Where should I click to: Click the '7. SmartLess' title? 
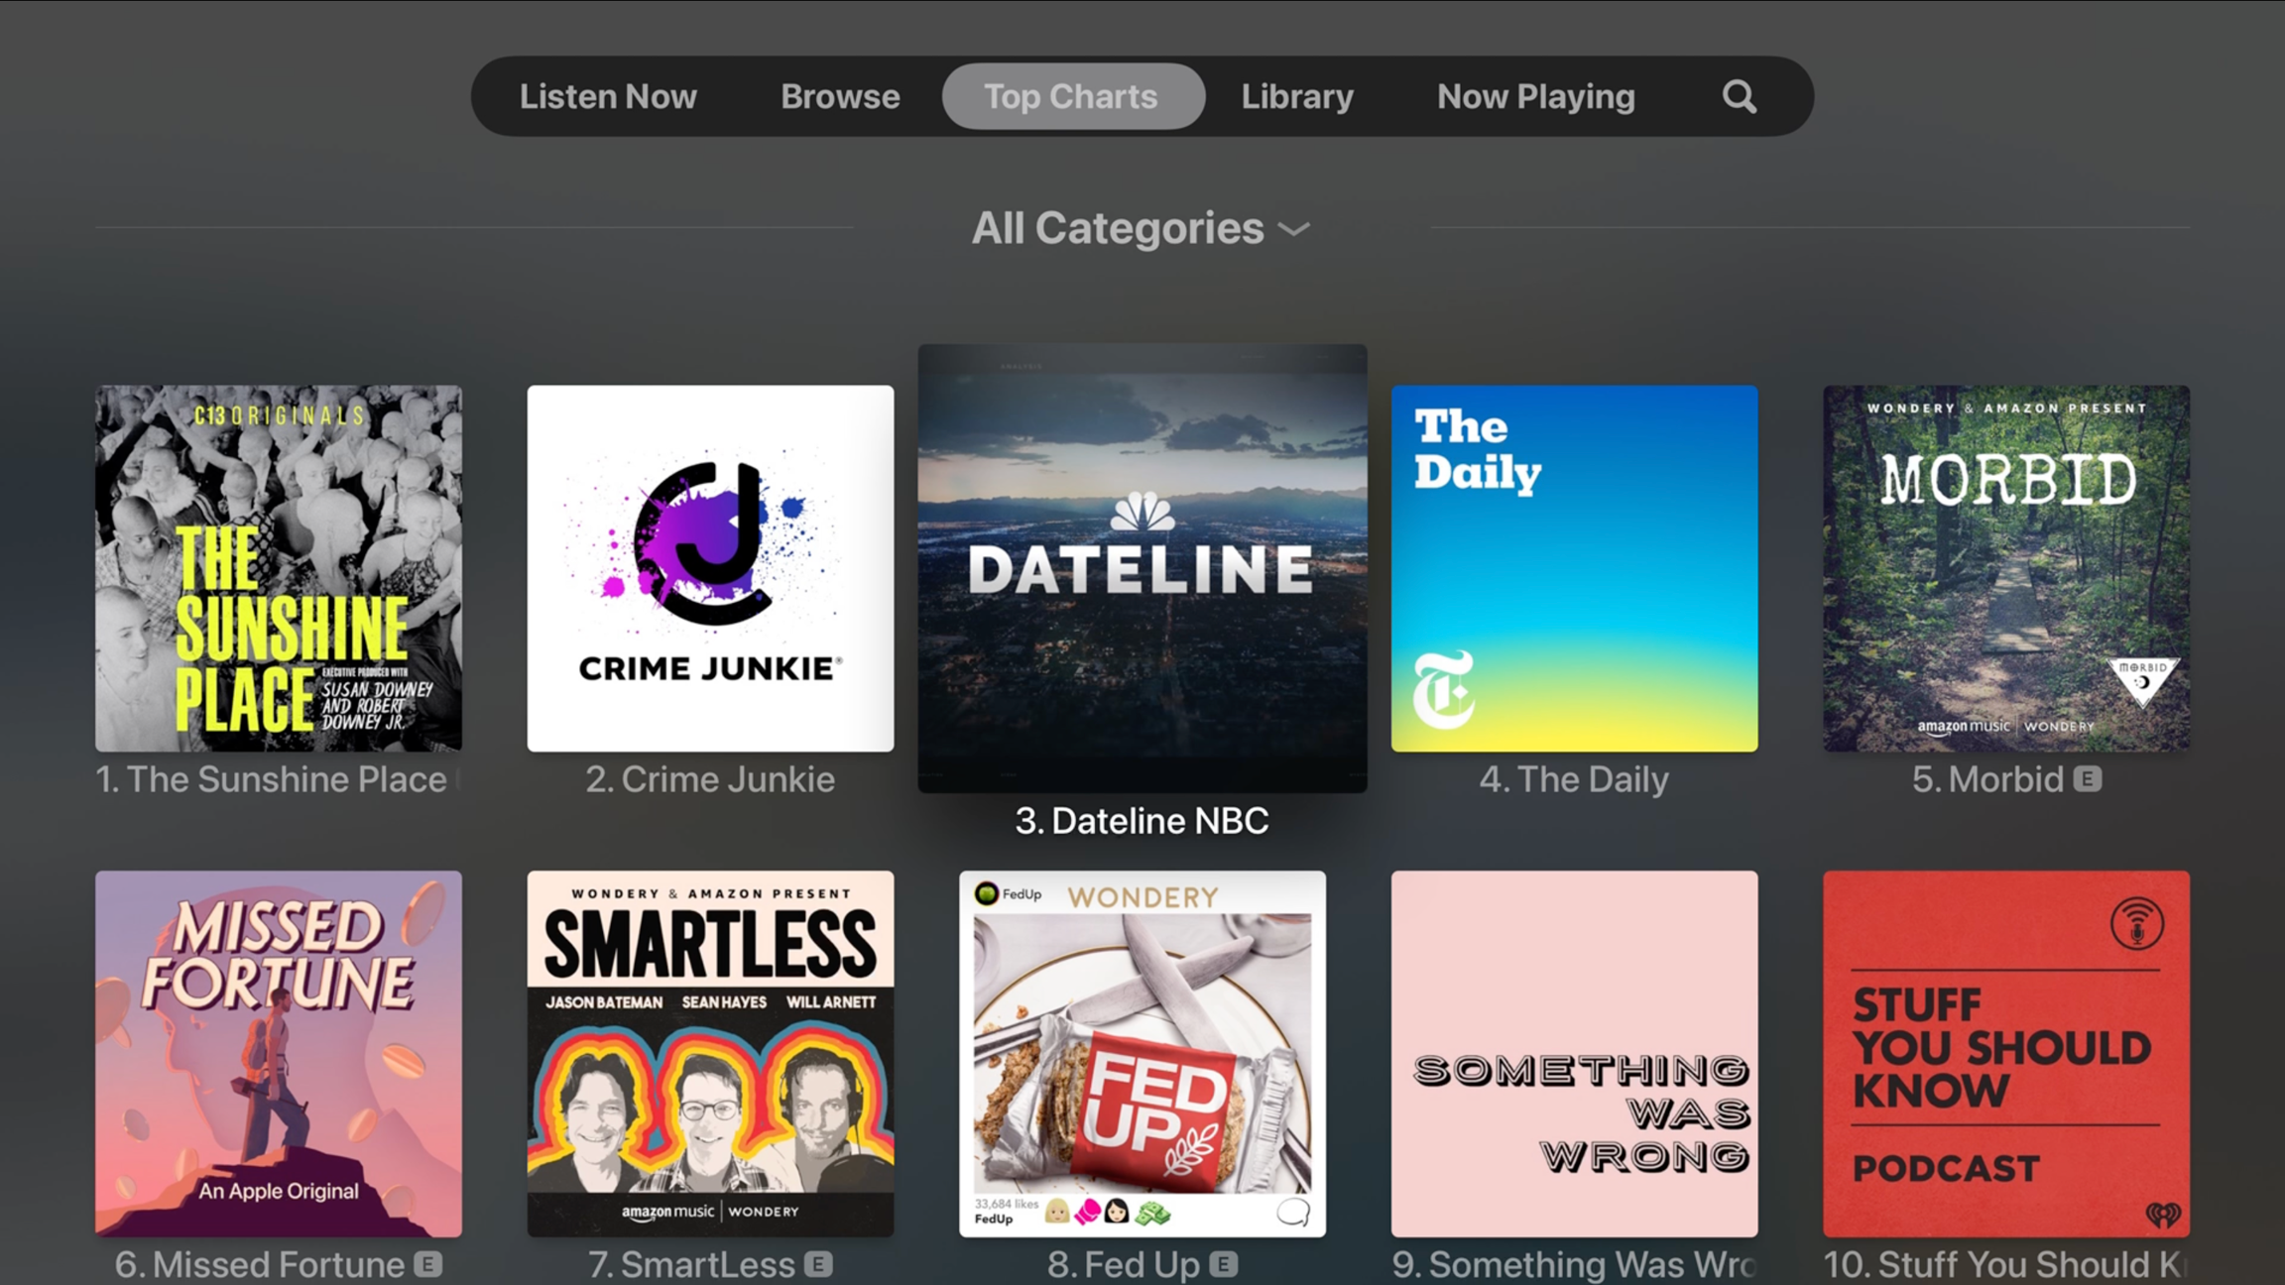point(691,1264)
